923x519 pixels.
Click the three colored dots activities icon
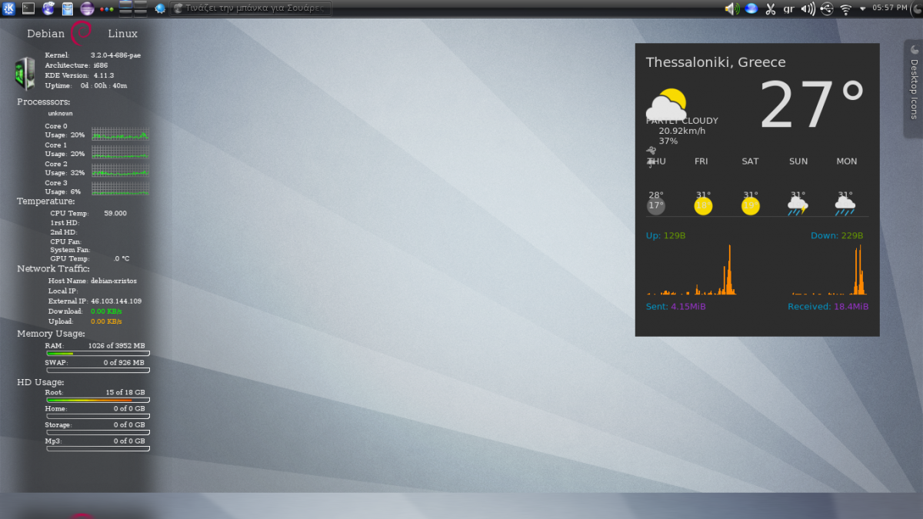pyautogui.click(x=107, y=9)
